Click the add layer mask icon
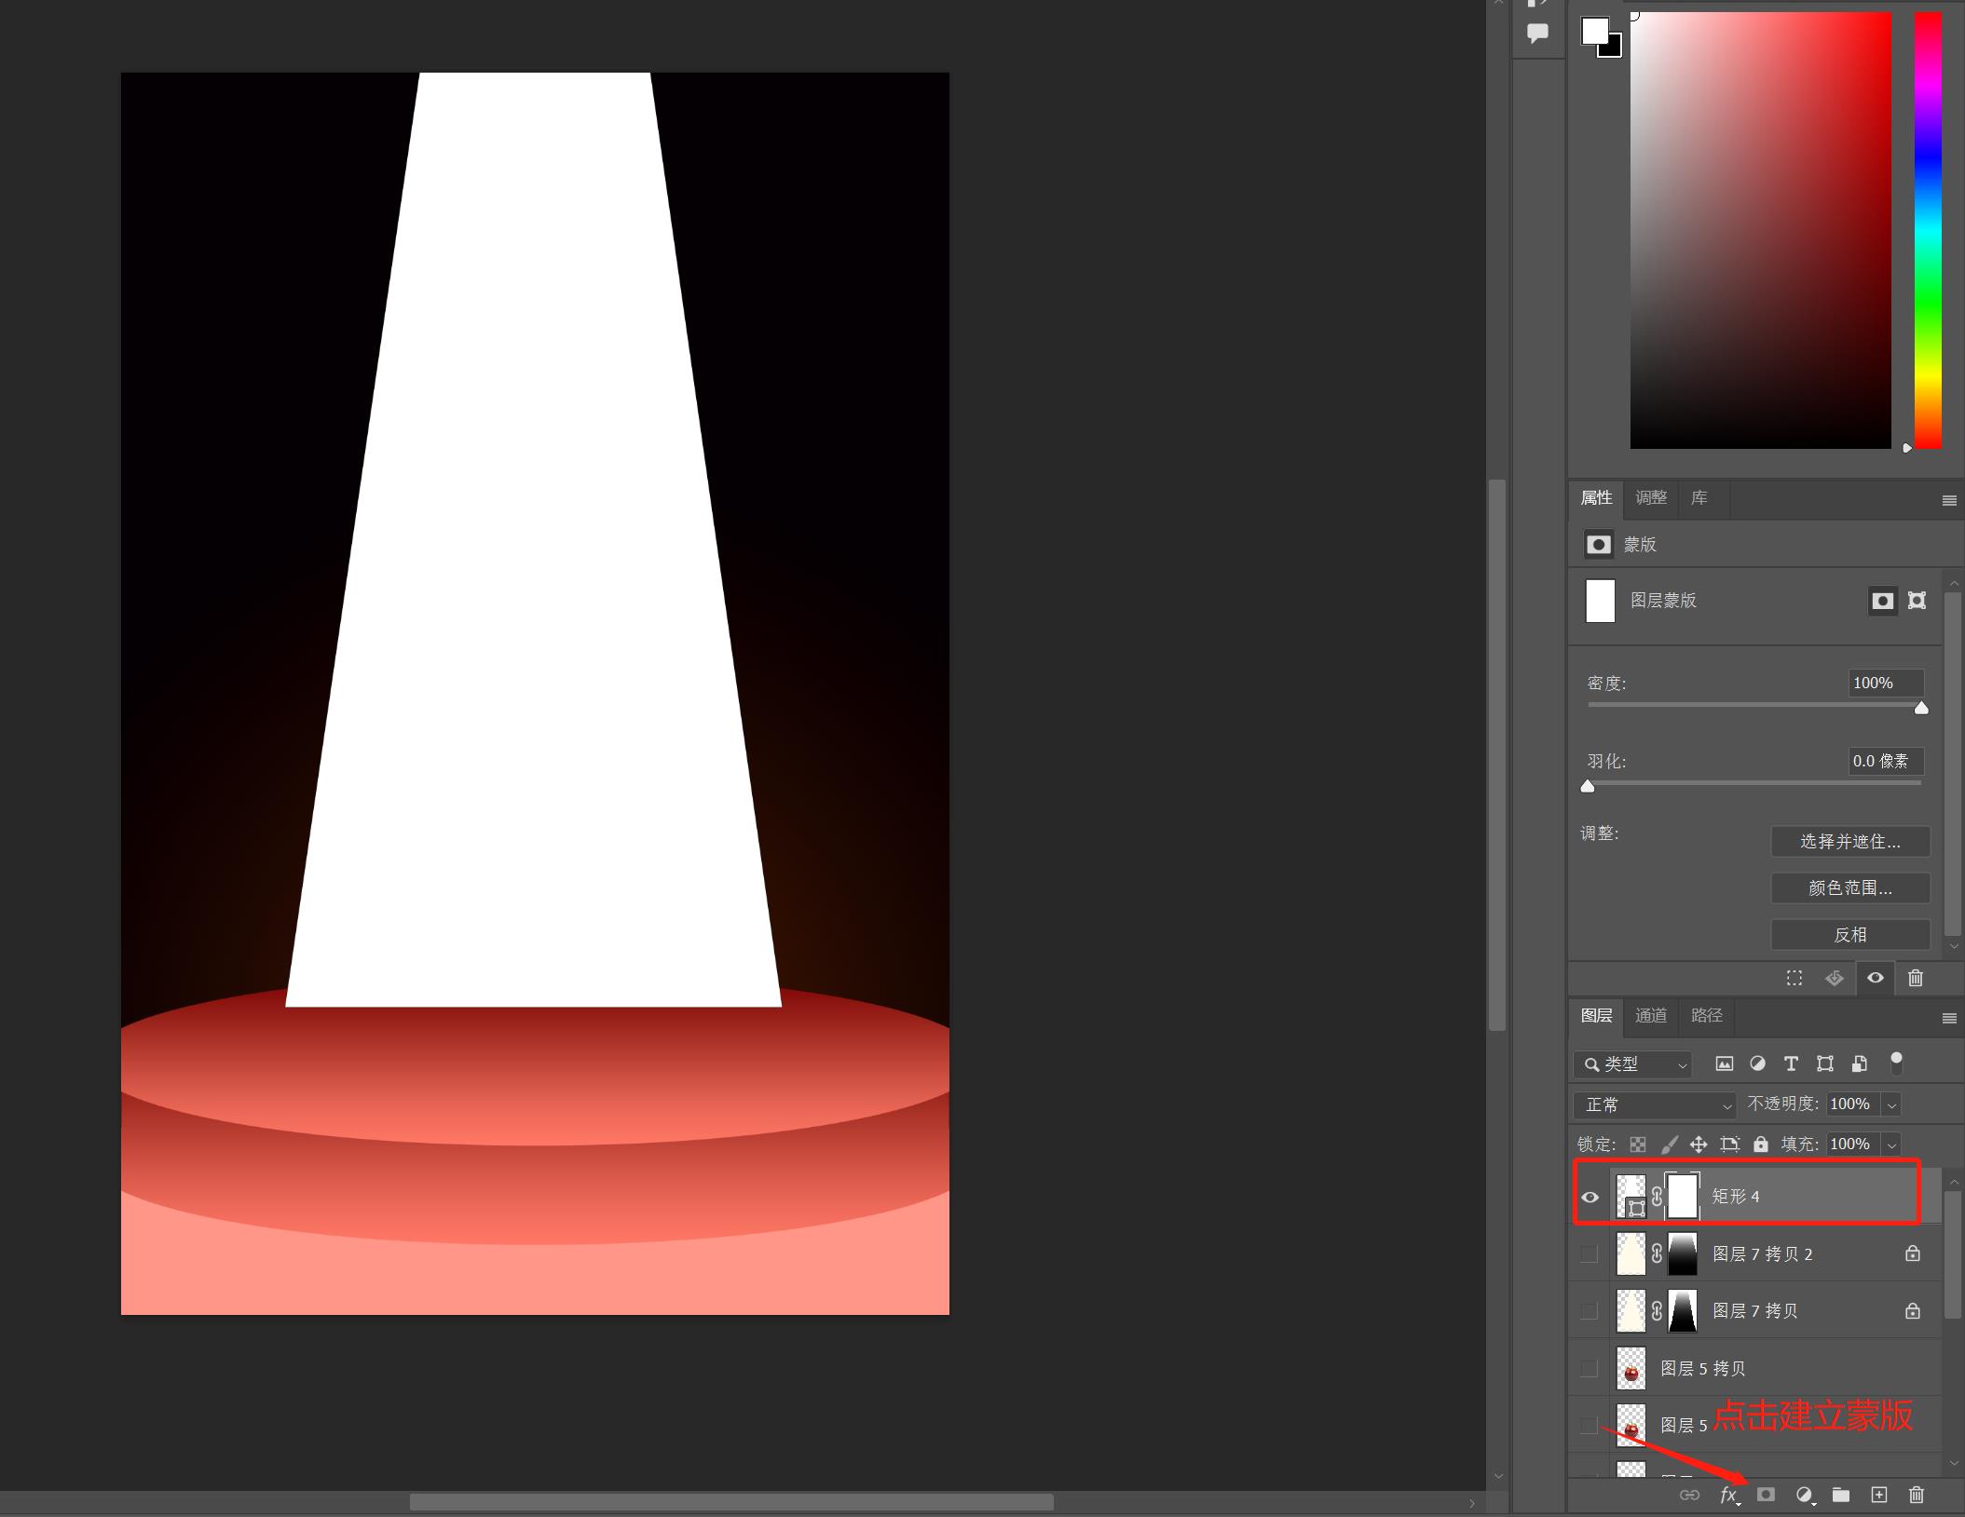This screenshot has width=1965, height=1517. pyautogui.click(x=1766, y=1495)
